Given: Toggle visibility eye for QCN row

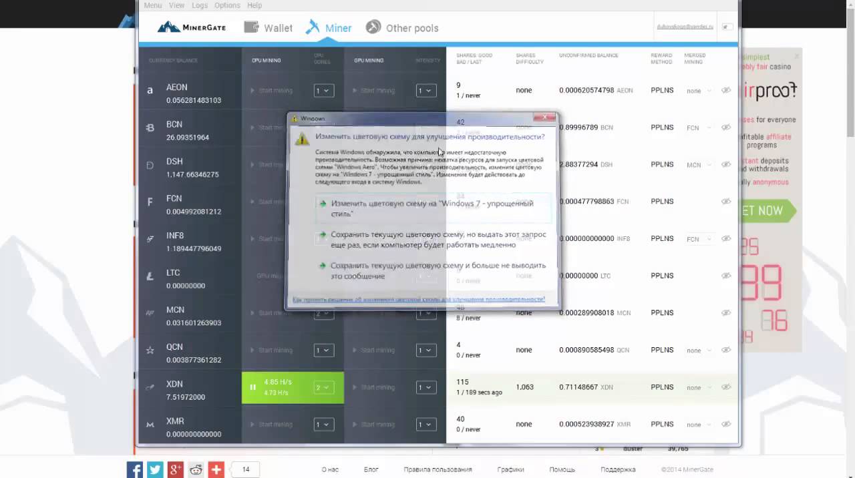Looking at the screenshot, I should point(726,350).
